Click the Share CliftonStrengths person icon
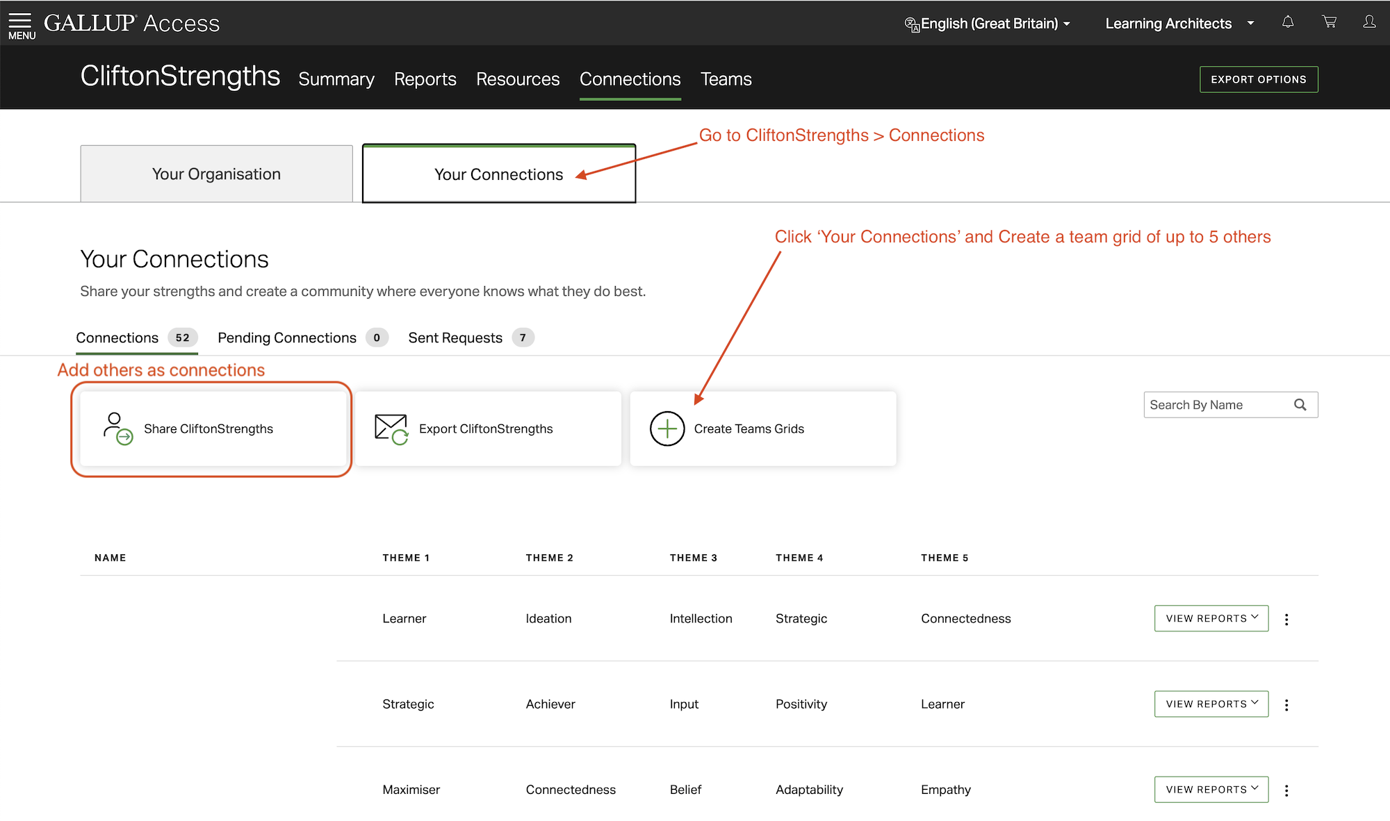 (x=117, y=429)
